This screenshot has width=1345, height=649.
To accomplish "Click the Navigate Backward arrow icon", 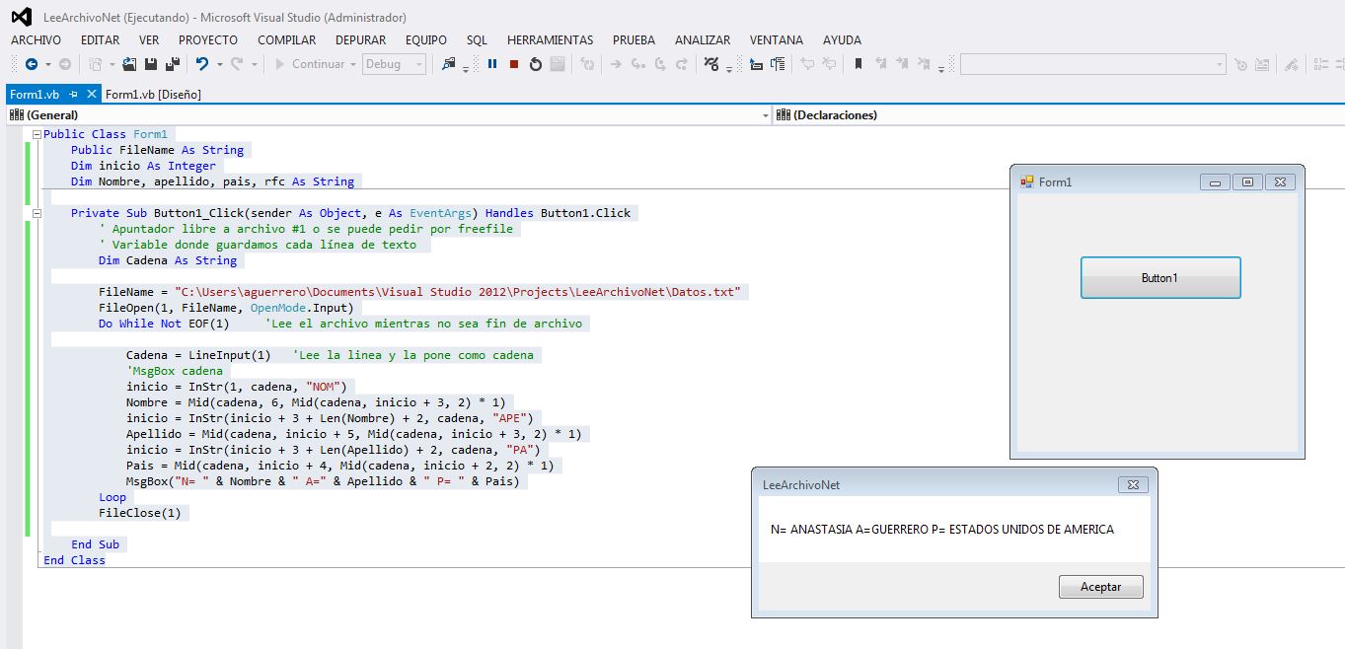I will [32, 64].
